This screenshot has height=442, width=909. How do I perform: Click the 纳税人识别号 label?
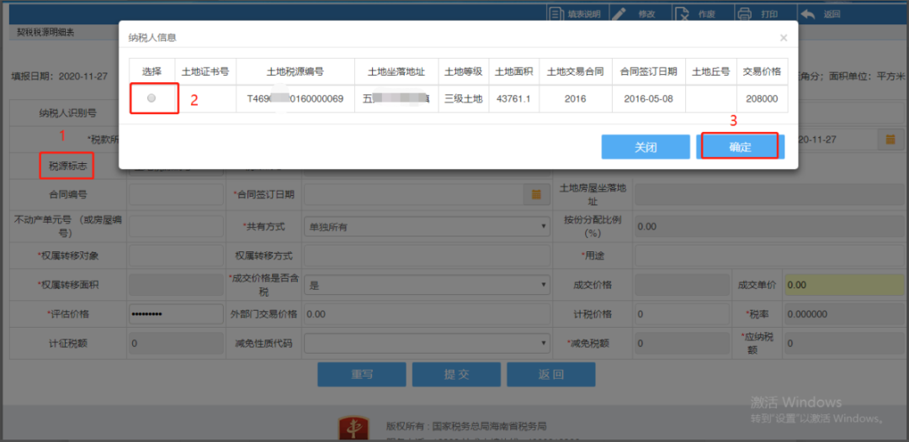click(67, 113)
